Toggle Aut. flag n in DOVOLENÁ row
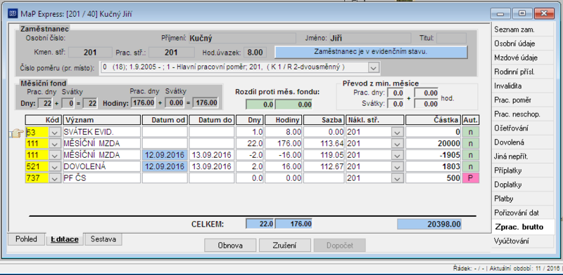 click(x=471, y=166)
